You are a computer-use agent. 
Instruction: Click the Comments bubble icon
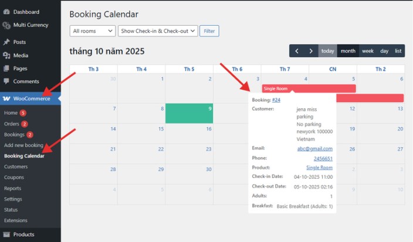pyautogui.click(x=6, y=81)
